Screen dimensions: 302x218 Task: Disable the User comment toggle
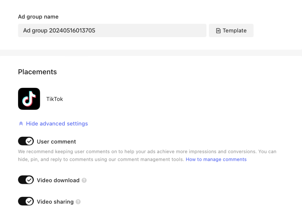pos(26,141)
